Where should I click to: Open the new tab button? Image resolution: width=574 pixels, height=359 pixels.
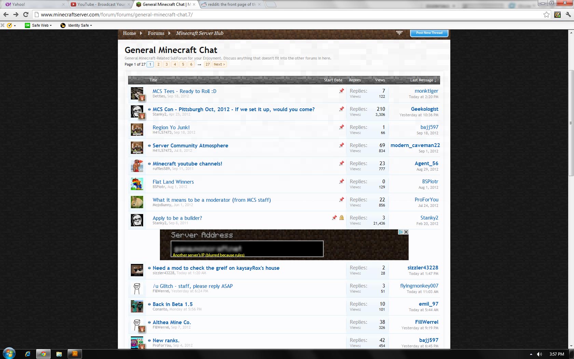[x=271, y=4]
